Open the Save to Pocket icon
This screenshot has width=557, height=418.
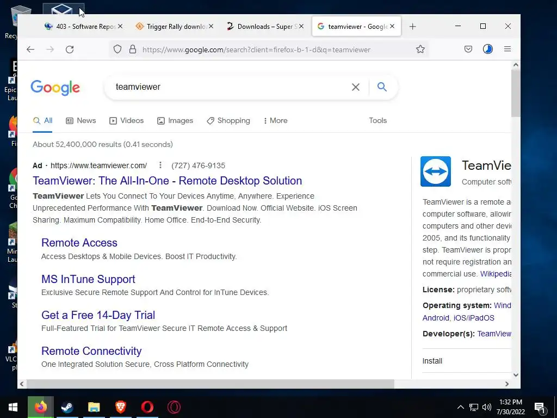pos(468,50)
